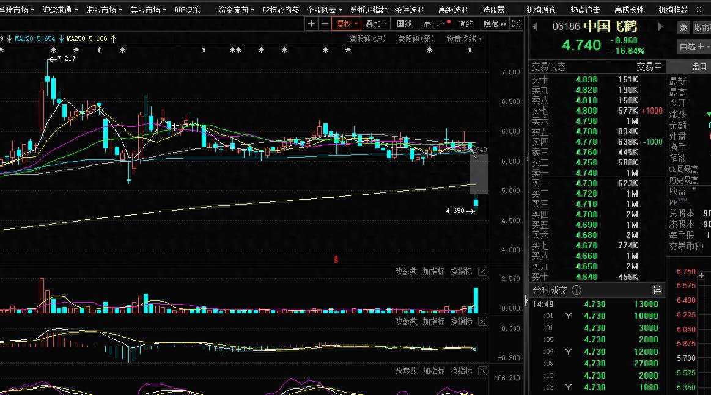The width and height of the screenshot is (711, 395).
Task: Toggle 港股通(沪) overlay
Action: coord(367,38)
